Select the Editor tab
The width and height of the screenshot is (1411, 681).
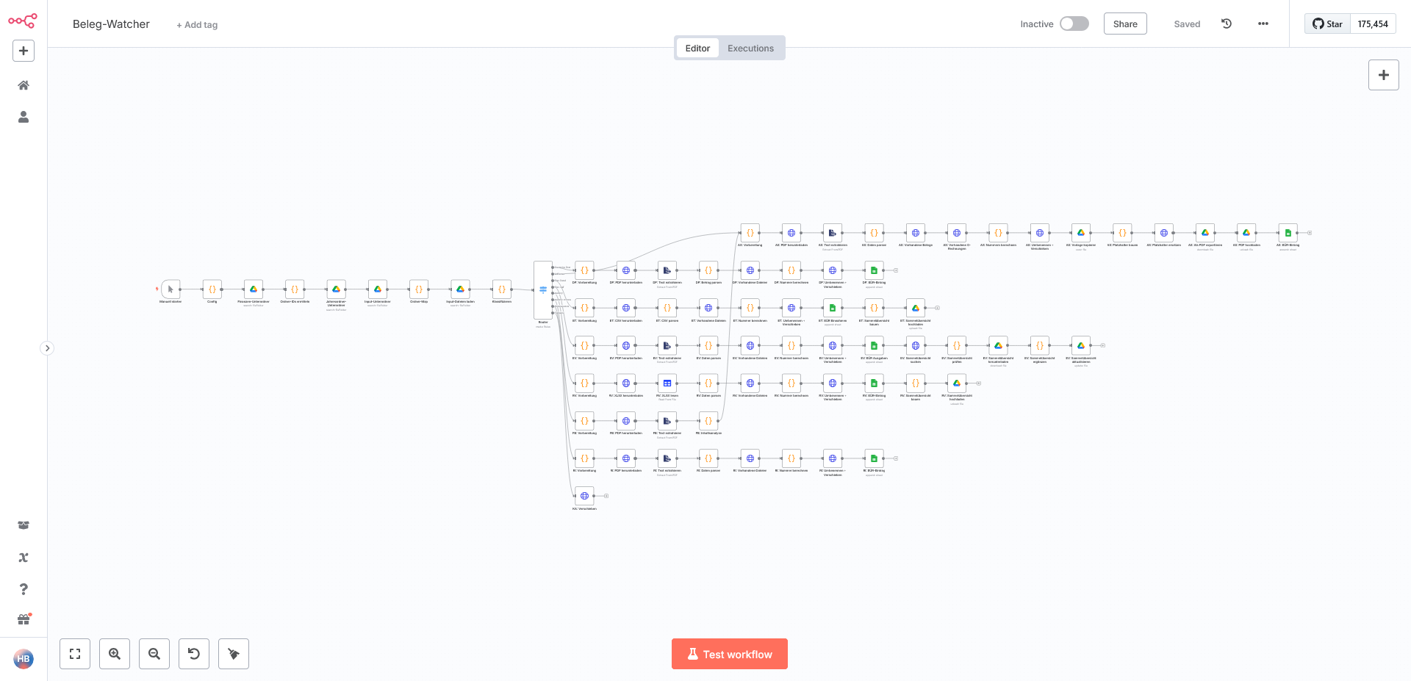click(x=697, y=48)
